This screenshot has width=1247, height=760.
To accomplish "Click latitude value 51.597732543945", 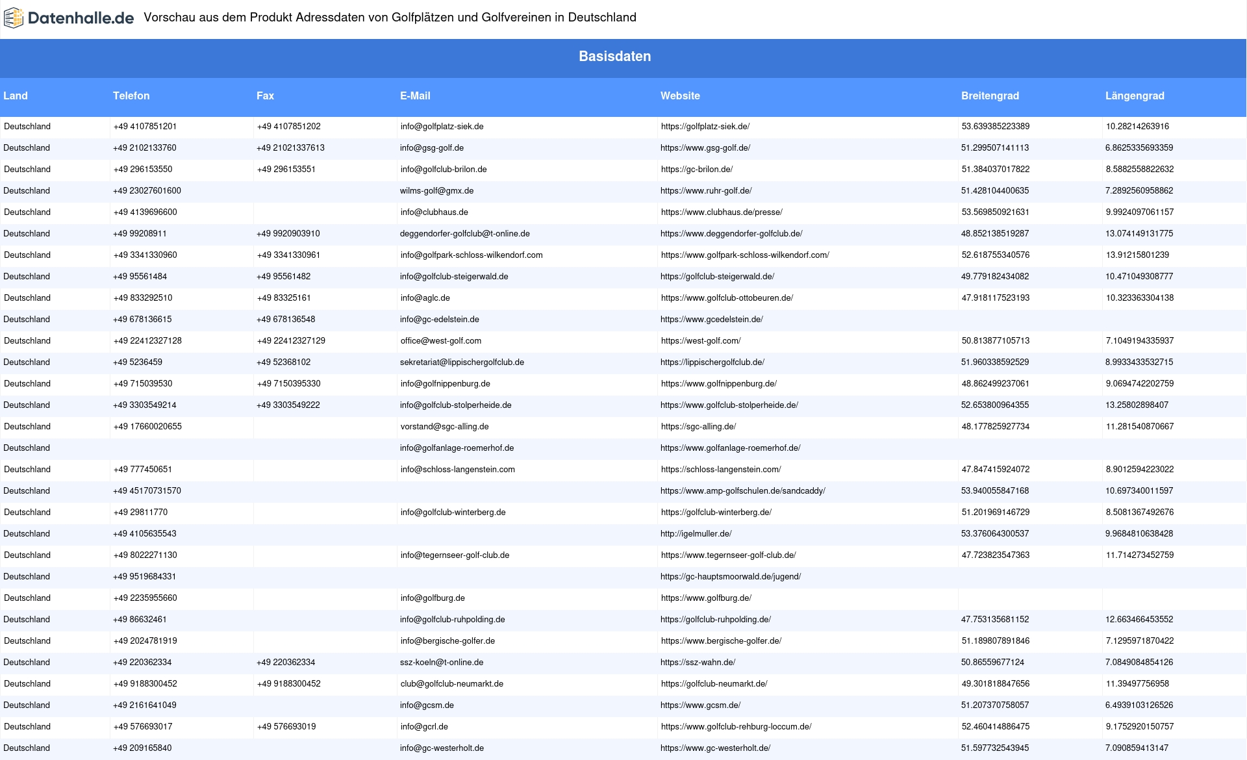I will (995, 748).
